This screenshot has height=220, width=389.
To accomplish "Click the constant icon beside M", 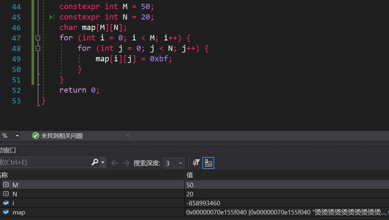I will 6,185.
